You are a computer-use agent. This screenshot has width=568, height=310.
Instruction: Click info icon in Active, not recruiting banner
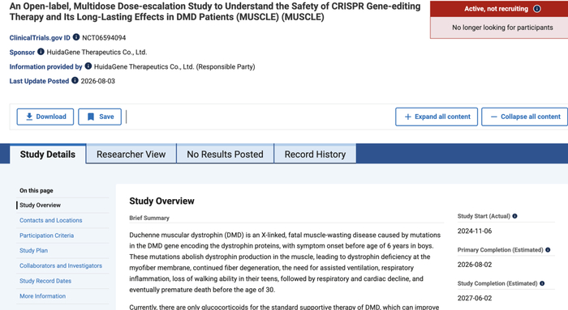coord(537,9)
